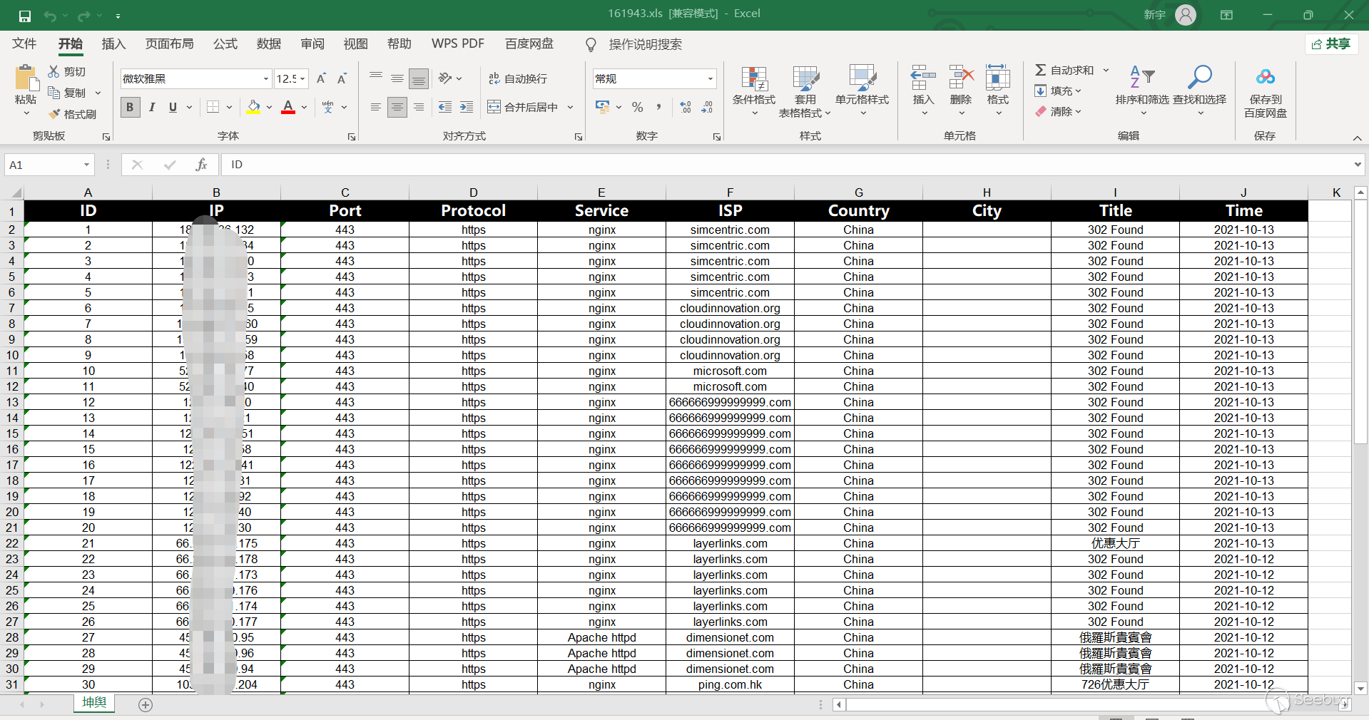Apply top vertical alignment

[x=376, y=78]
